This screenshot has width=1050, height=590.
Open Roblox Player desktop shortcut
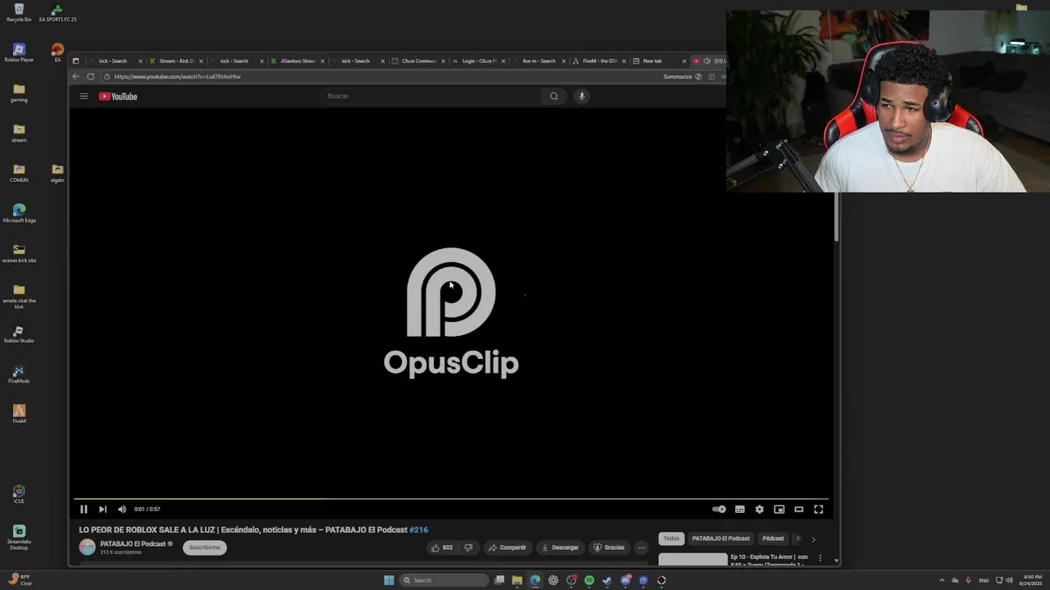(x=19, y=53)
